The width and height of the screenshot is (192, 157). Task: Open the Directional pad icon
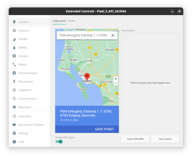tap(14, 73)
